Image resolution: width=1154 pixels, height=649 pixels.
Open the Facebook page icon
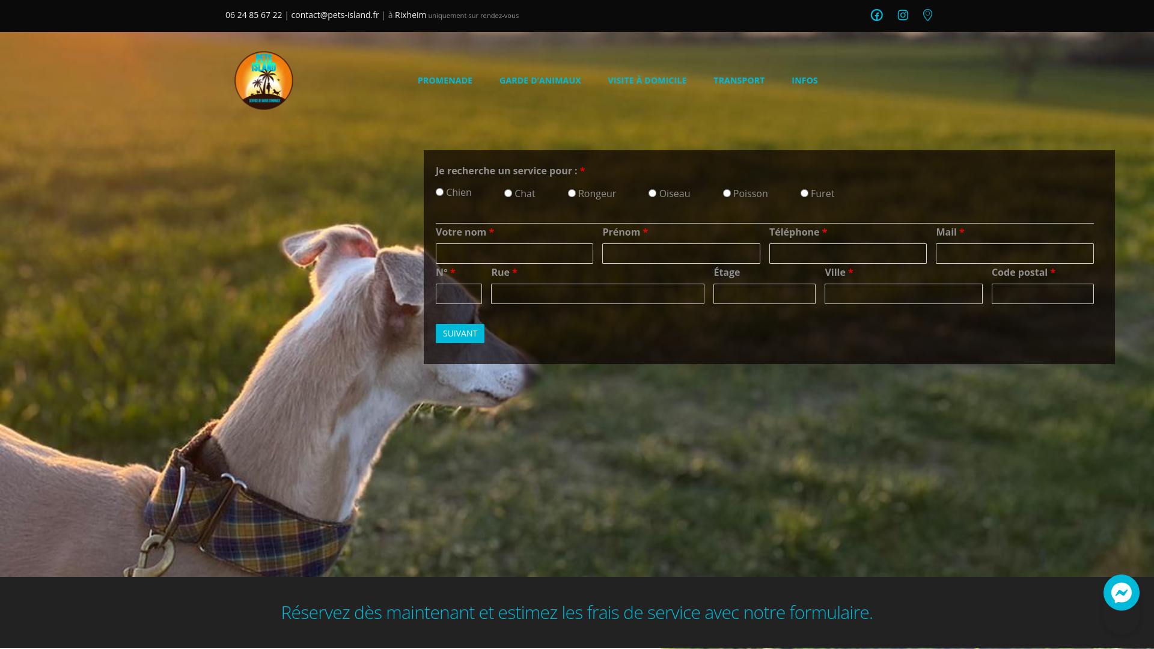[876, 15]
